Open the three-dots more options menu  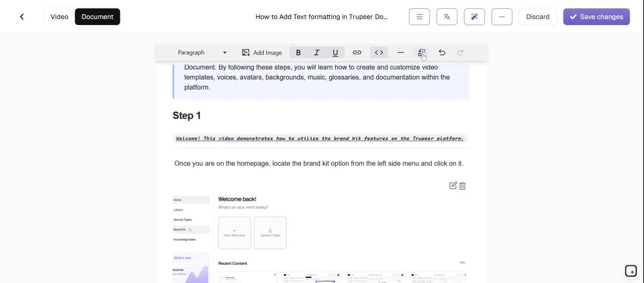coord(502,17)
